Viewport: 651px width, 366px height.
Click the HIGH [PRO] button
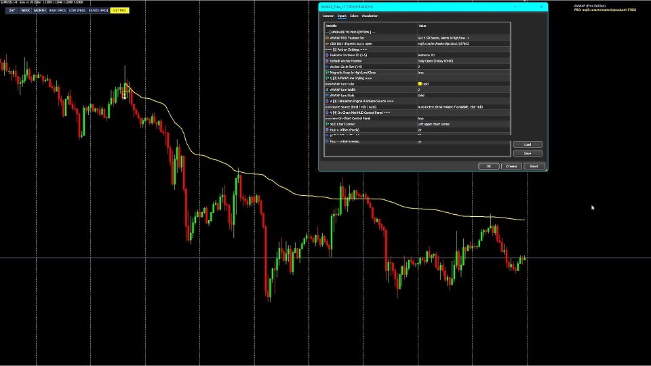point(57,10)
